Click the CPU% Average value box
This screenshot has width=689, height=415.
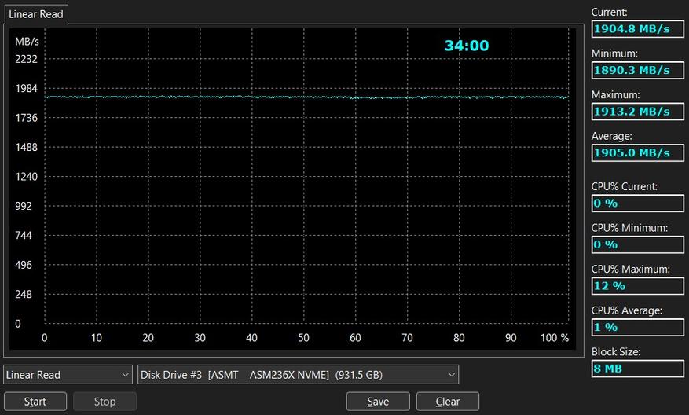(638, 327)
